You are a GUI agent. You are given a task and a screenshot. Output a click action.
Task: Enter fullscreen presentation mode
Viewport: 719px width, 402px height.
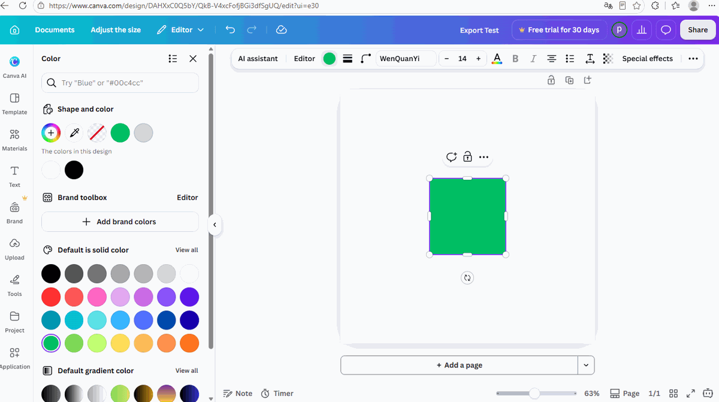tap(691, 394)
